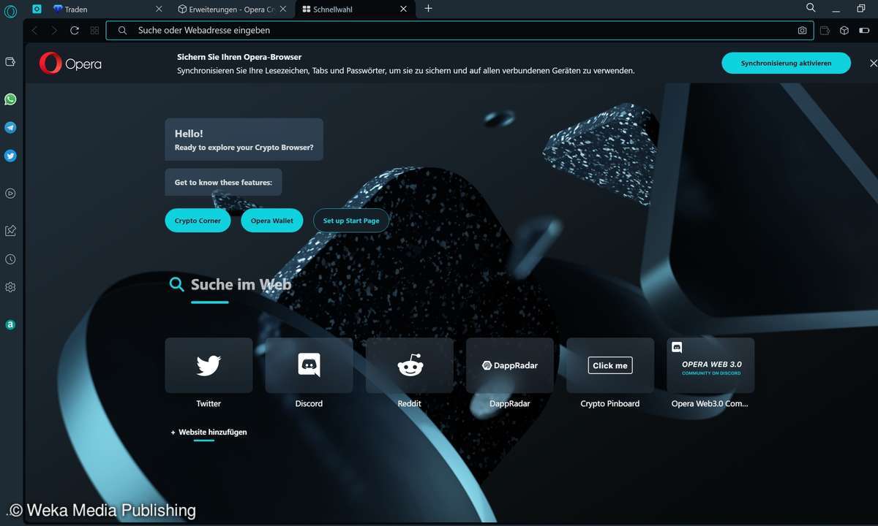Click Set up Start Page button

click(x=351, y=221)
